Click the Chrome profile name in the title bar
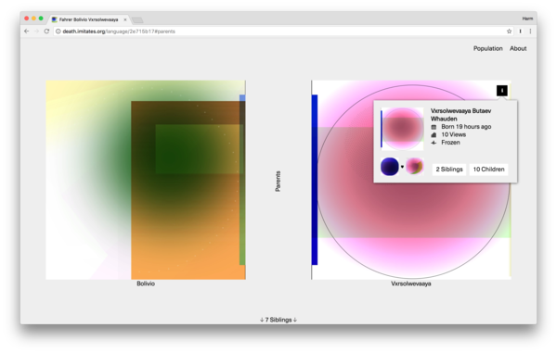The height and width of the screenshot is (353, 557). click(x=527, y=19)
